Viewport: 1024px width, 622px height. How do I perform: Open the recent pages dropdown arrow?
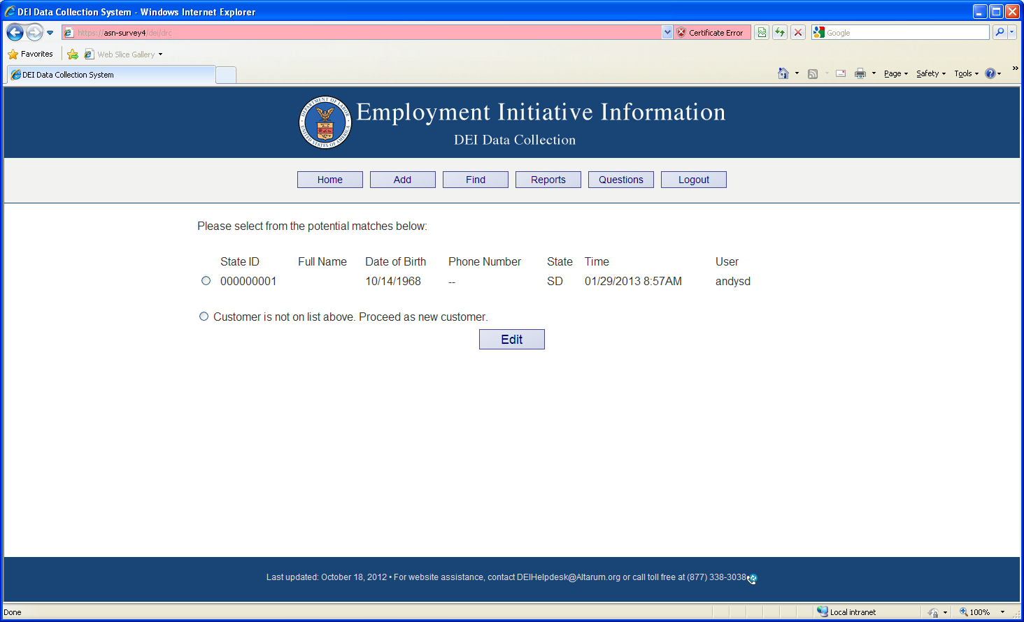50,33
